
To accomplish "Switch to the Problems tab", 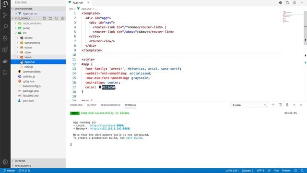I will [76, 105].
